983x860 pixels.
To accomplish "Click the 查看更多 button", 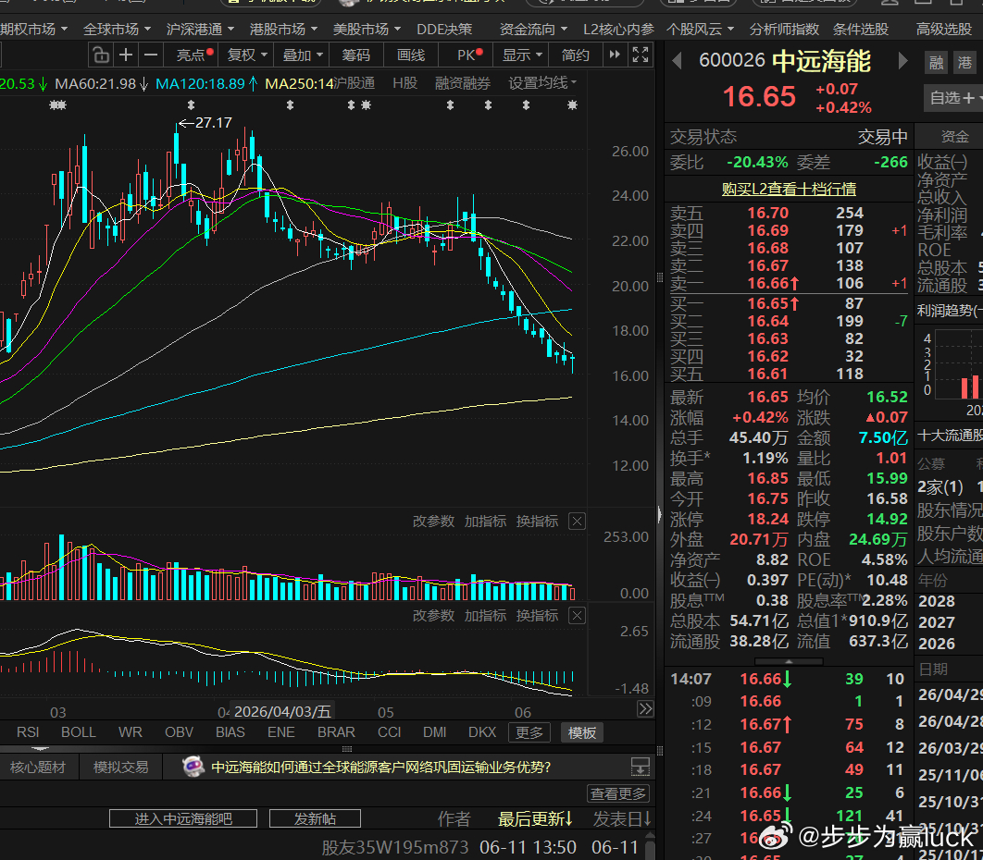I will pos(618,794).
